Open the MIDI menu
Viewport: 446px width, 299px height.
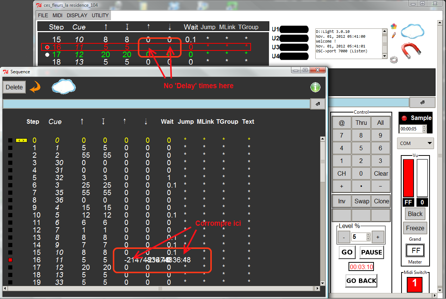(57, 15)
